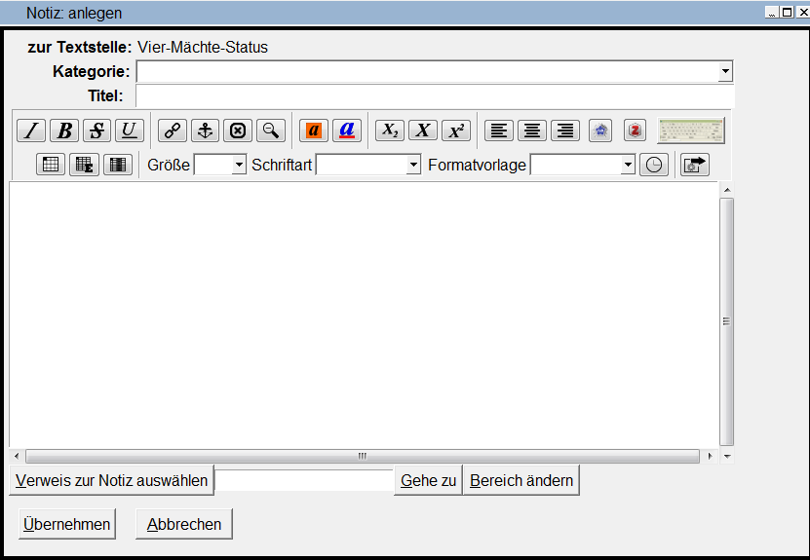Viewport: 810px width, 560px height.
Task: Apply superscript formatting
Action: coord(456,131)
